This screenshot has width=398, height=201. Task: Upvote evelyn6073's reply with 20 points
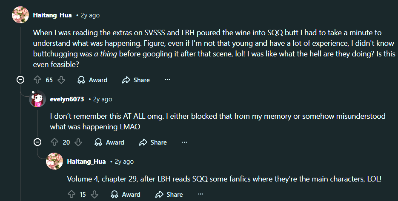point(54,142)
